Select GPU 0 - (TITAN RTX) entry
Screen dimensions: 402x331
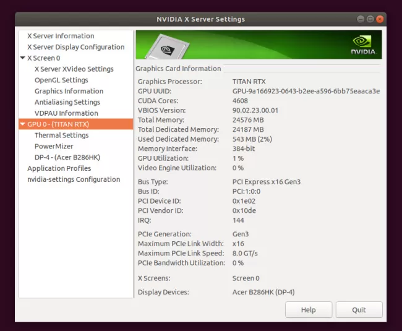coord(76,124)
